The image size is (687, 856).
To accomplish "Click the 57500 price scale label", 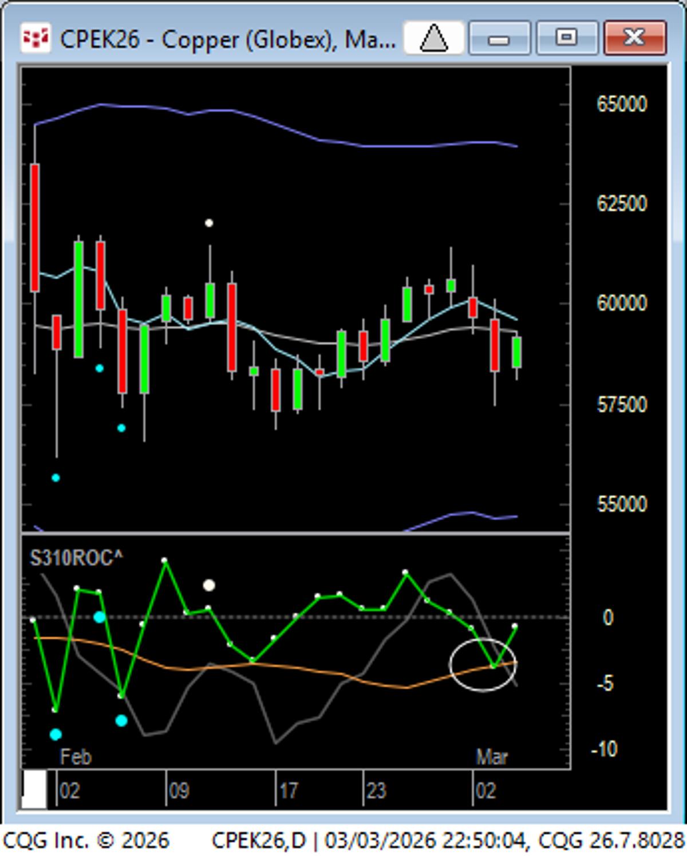I will tap(621, 405).
